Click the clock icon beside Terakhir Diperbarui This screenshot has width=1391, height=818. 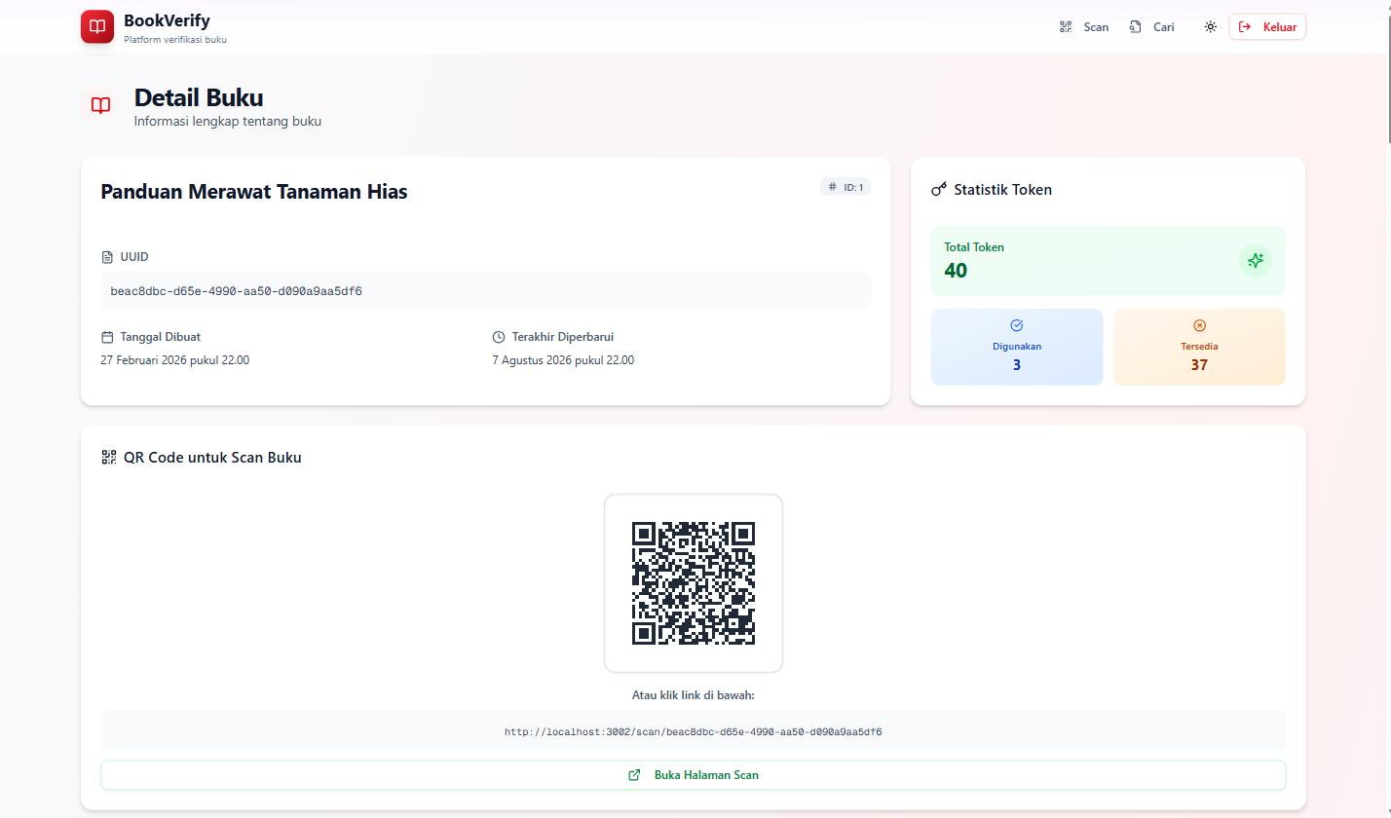(499, 337)
